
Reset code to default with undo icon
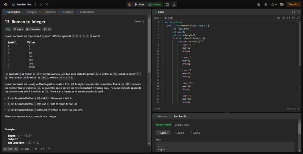click(x=293, y=18)
